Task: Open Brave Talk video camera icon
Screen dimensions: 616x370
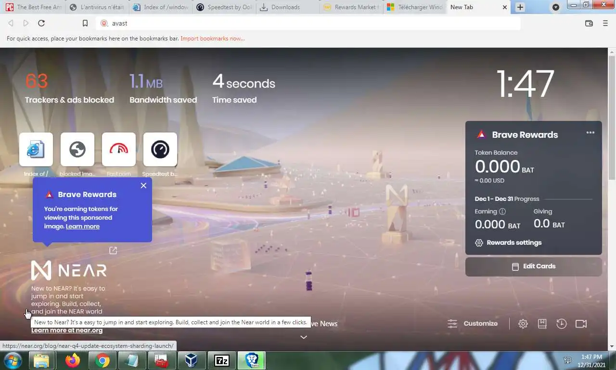Action: click(x=581, y=324)
